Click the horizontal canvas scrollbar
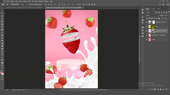This screenshot has width=170, height=95. [x=84, y=90]
